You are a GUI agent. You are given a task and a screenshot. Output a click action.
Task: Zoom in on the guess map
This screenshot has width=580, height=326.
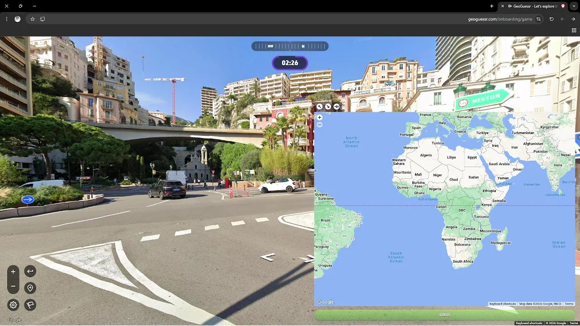tap(319, 117)
